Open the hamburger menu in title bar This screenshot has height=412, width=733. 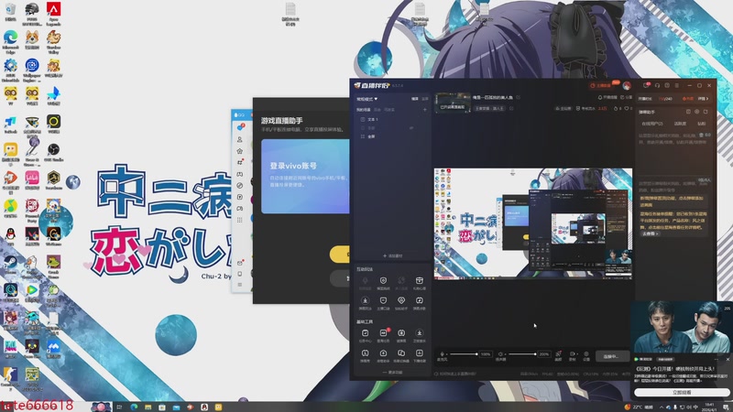tap(676, 85)
